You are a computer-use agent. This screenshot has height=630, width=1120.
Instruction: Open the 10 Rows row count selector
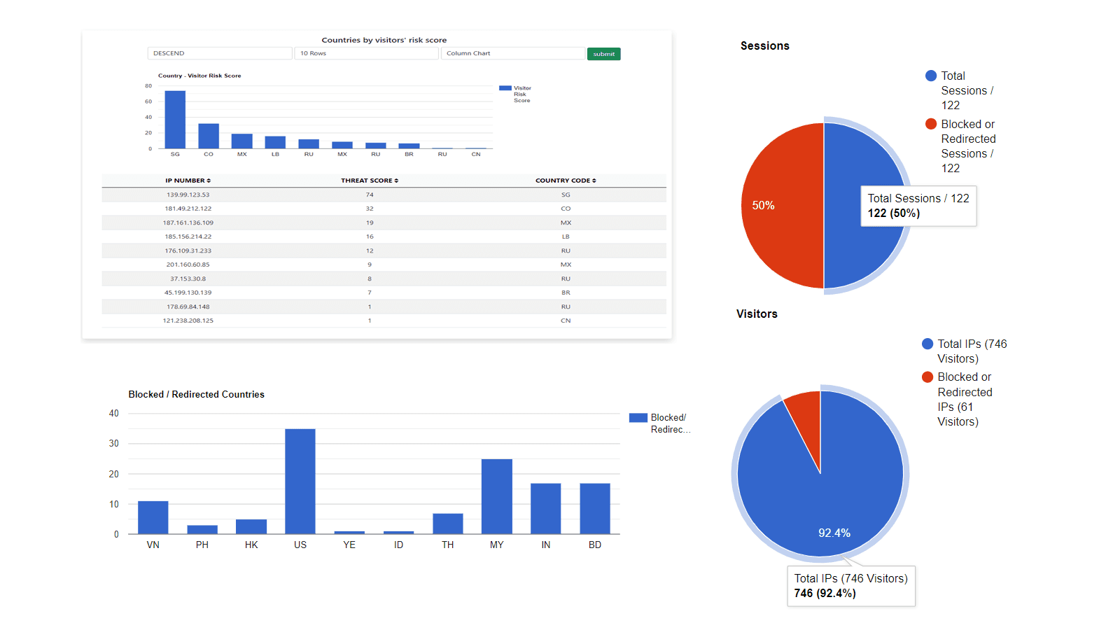pyautogui.click(x=366, y=53)
